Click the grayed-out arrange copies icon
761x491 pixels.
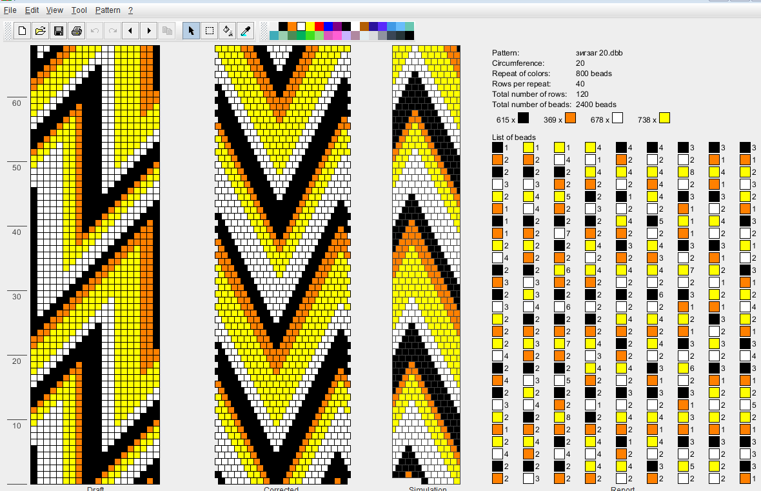point(167,31)
